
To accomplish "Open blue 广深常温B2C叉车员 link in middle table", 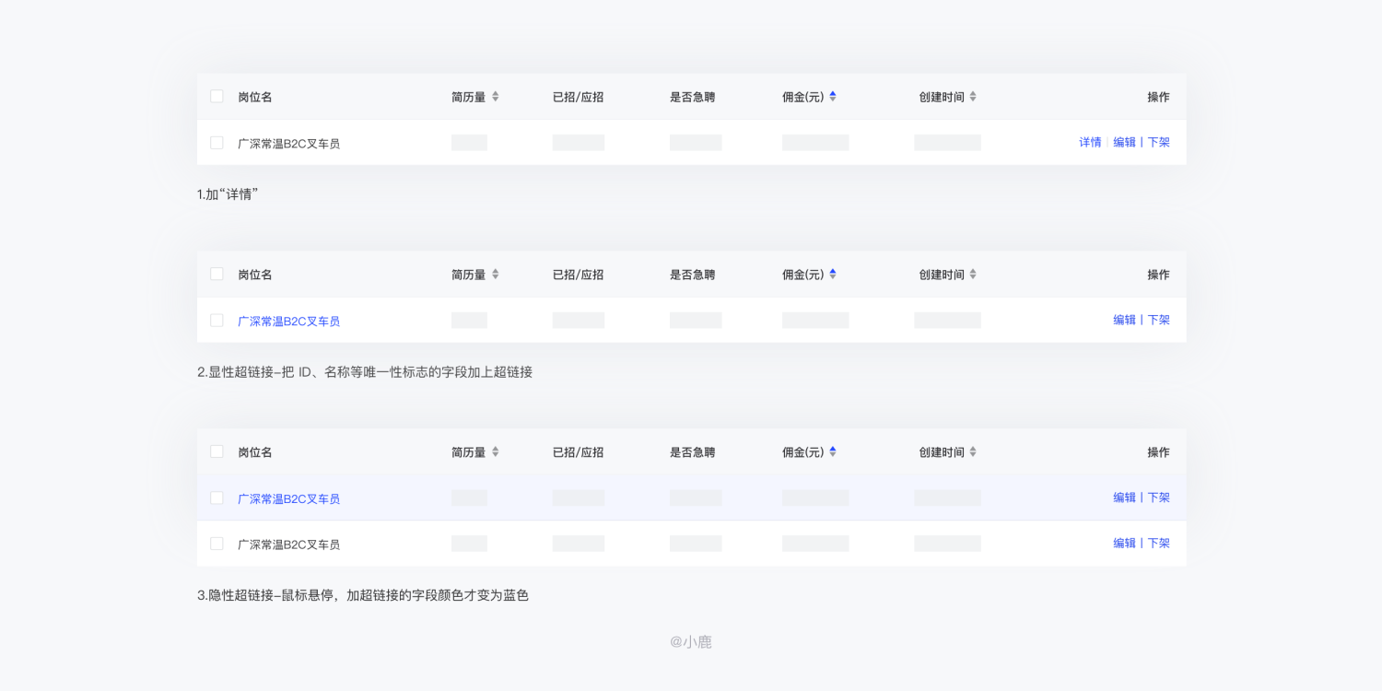I will coord(288,322).
